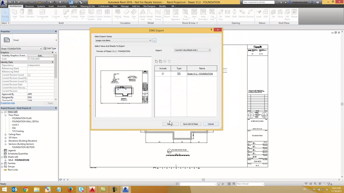Expand the Ceiling Plans tree node

5,134
